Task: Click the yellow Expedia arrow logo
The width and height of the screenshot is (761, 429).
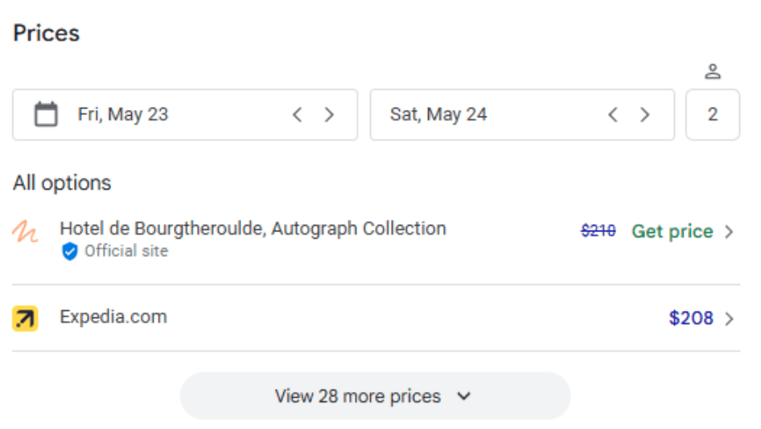Action: coord(25,318)
